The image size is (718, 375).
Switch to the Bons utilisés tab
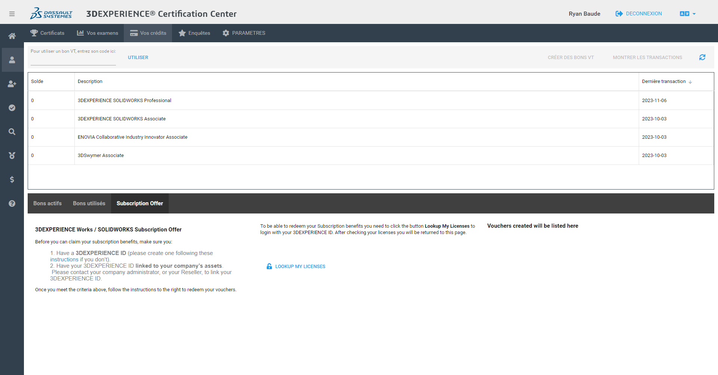point(89,203)
